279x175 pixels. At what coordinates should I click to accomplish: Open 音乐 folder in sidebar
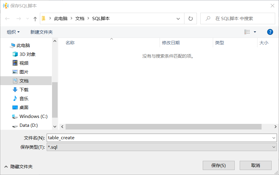pos(24,98)
